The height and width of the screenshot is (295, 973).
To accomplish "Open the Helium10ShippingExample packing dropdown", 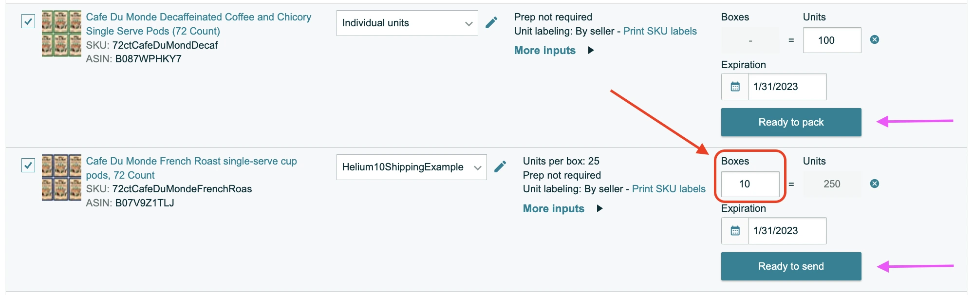I will (x=412, y=167).
